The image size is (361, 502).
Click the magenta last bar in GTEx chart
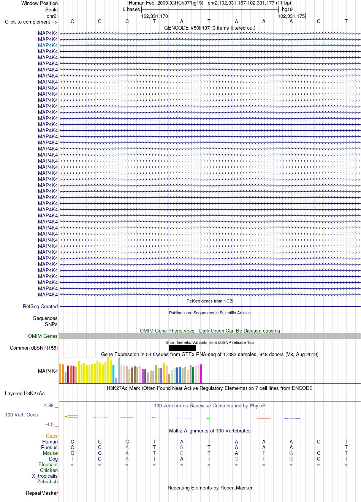click(201, 374)
